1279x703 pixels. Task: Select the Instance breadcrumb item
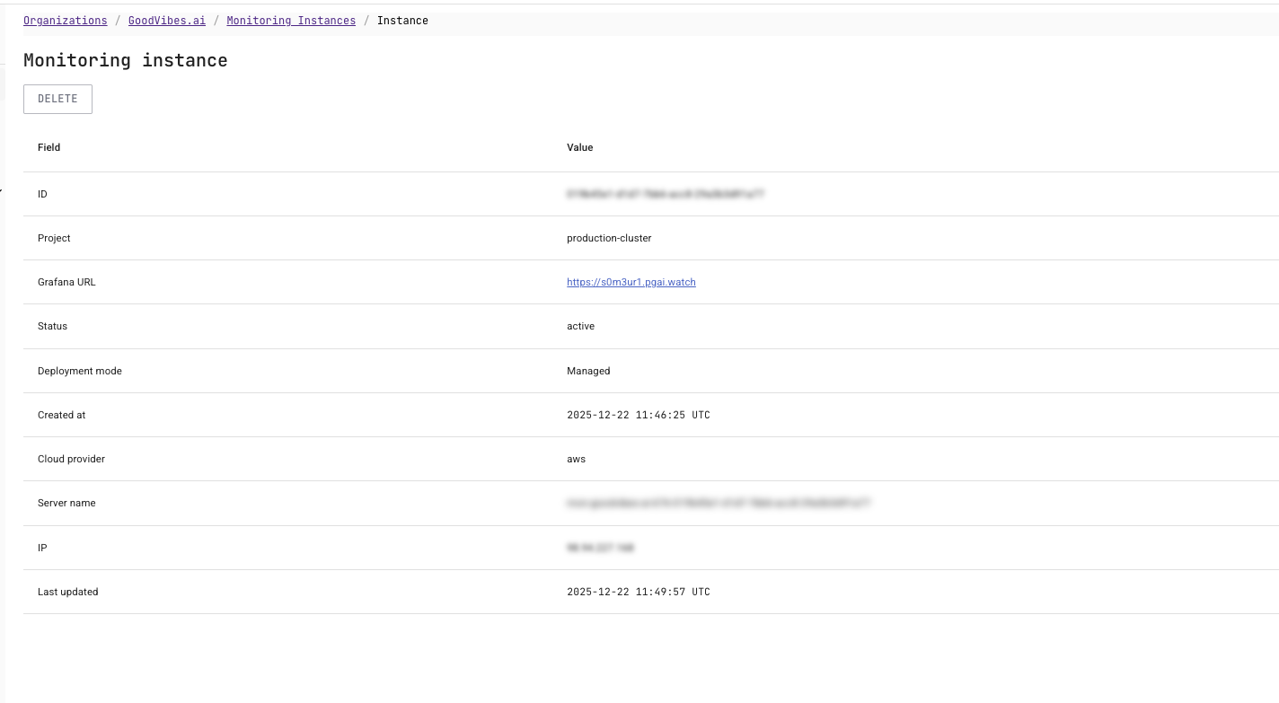coord(403,20)
